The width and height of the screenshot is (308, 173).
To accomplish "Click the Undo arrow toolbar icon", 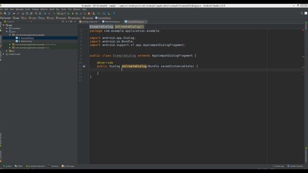I will coord(14,13).
